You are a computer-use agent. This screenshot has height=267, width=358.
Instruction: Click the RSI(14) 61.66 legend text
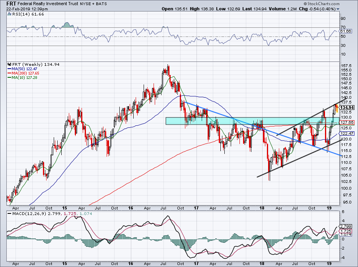tap(28, 14)
